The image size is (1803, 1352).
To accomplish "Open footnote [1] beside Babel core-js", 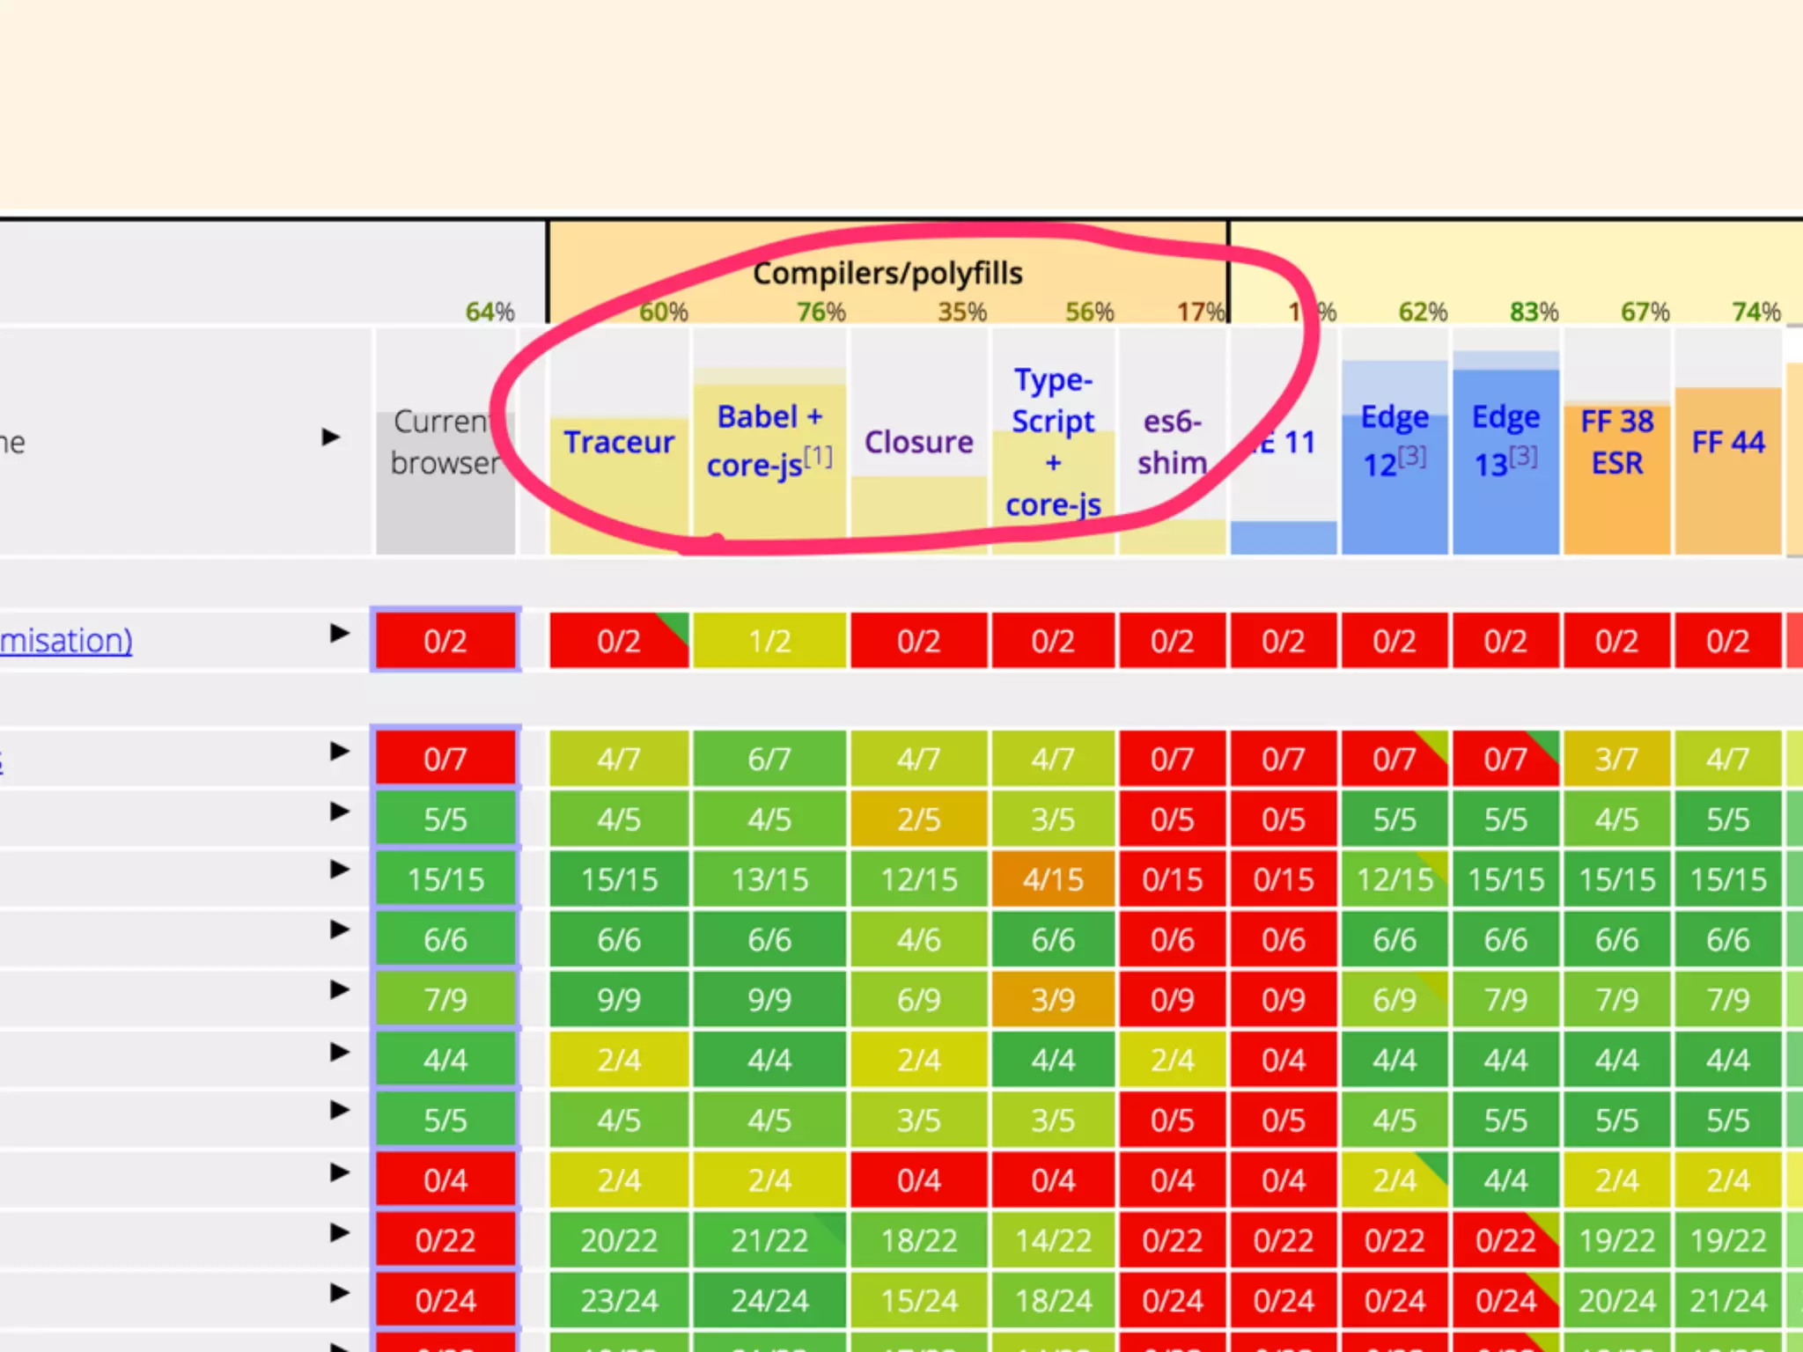I will 819,457.
